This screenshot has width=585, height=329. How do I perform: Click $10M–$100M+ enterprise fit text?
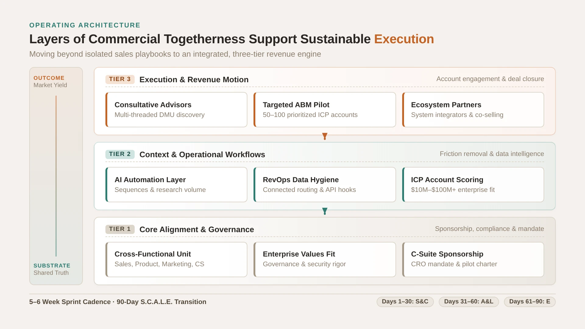pyautogui.click(x=453, y=190)
